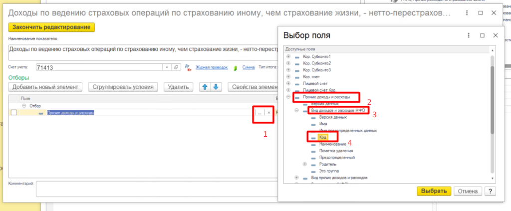Open the Журнал проводок link
This screenshot has height=211, width=511.
[x=212, y=67]
